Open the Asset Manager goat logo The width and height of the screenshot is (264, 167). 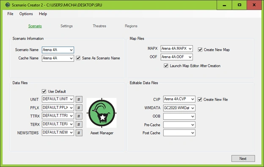coord(102,113)
